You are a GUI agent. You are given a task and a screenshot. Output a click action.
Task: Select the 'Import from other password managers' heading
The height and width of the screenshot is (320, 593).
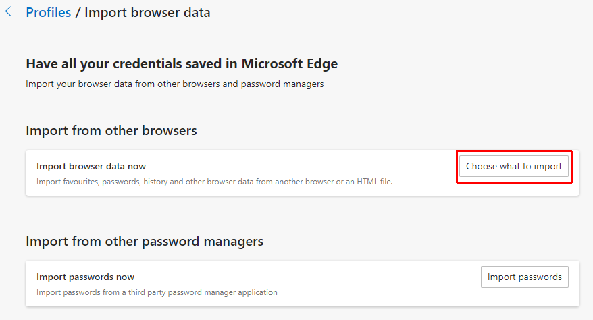(x=144, y=241)
